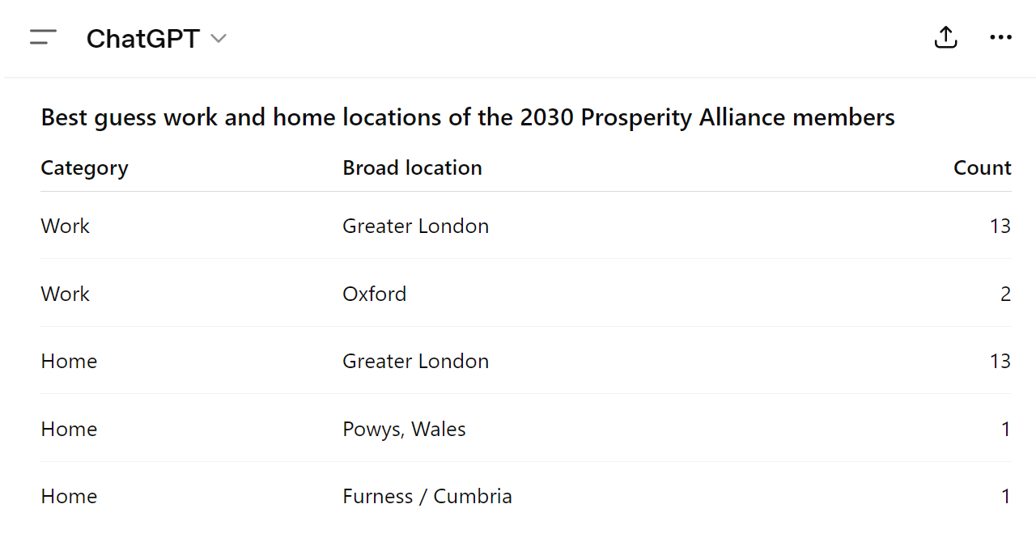Screen dimensions: 1036x538
Task: Click the Oxford location cell
Action: click(x=374, y=294)
